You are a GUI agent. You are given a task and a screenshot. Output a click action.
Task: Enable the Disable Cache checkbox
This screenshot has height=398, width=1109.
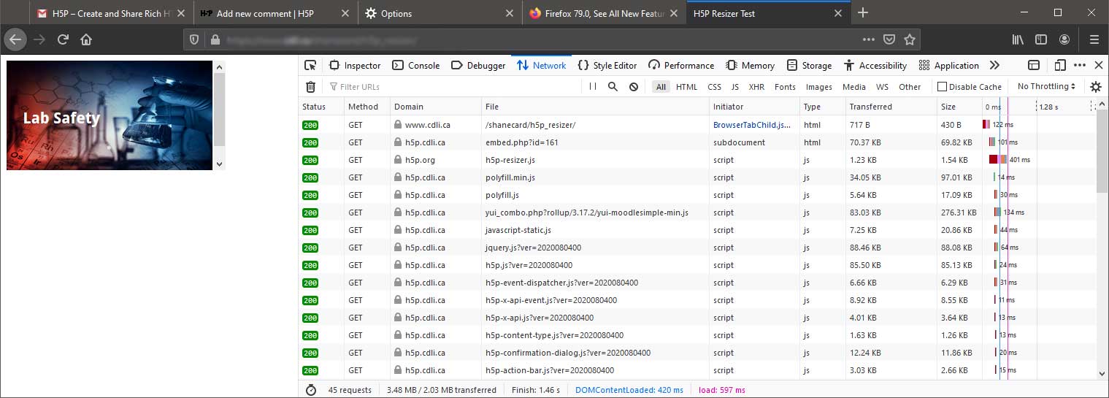[943, 87]
